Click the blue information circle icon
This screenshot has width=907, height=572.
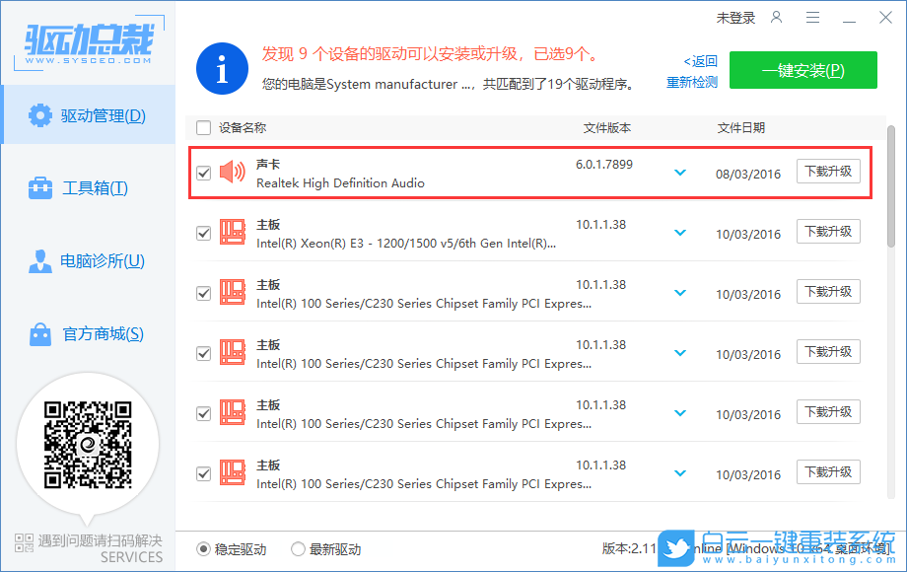222,70
